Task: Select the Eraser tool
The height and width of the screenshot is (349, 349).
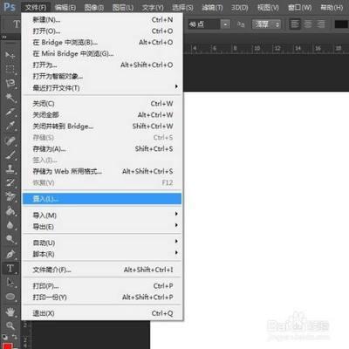Action: (x=10, y=197)
